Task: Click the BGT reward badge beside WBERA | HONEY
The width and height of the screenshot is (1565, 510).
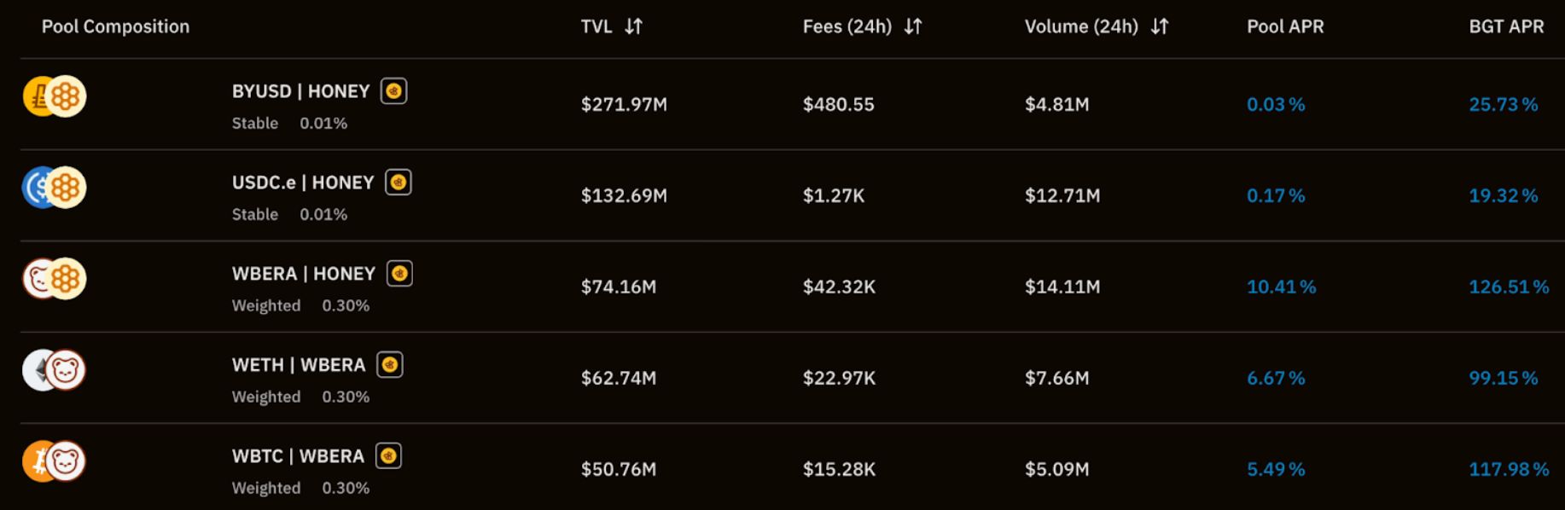Action: (x=399, y=274)
